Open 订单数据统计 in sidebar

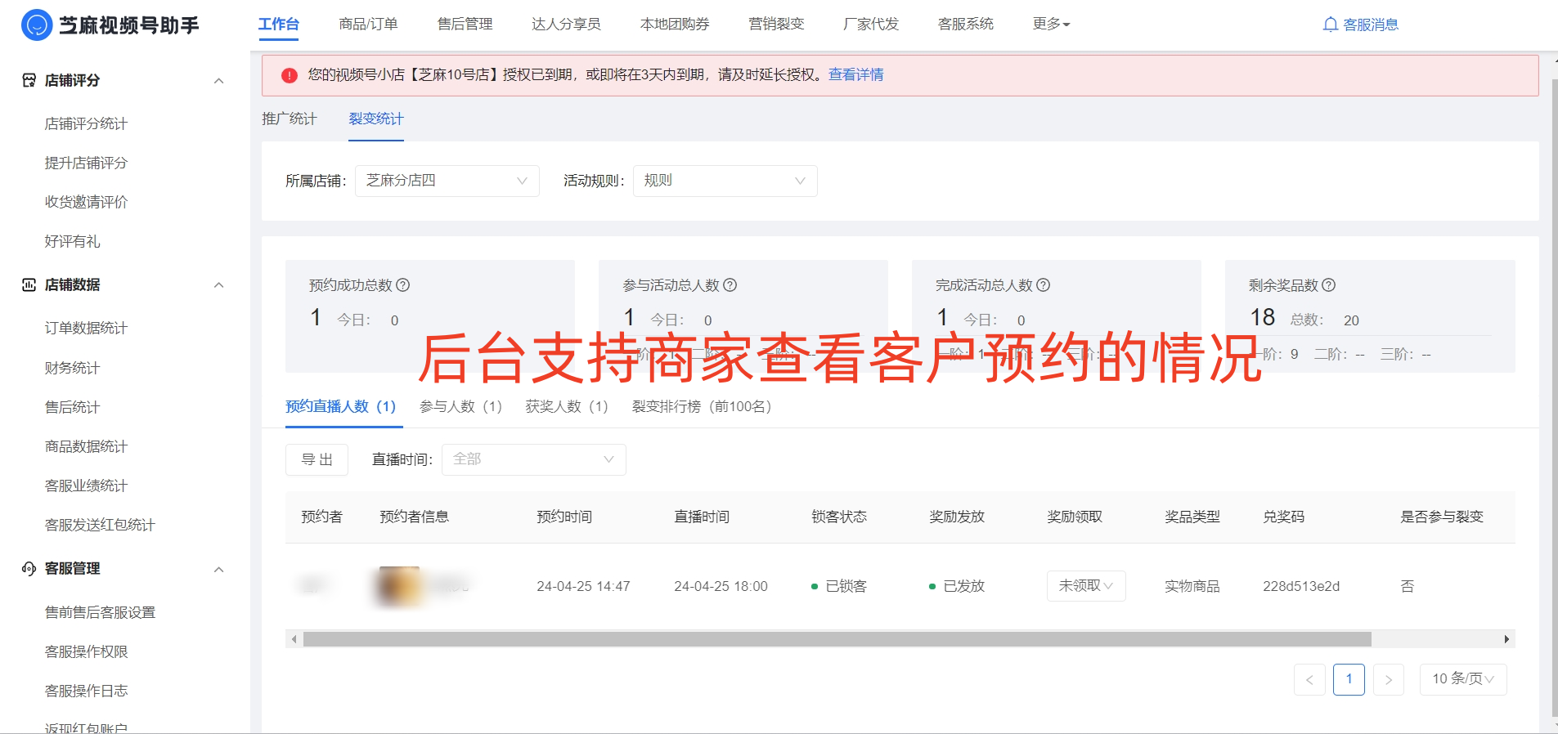pos(86,328)
